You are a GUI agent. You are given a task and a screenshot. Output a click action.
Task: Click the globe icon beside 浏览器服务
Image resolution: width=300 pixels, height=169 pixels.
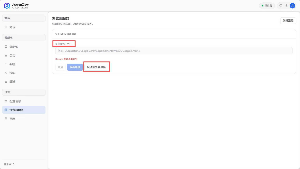coord(6,110)
